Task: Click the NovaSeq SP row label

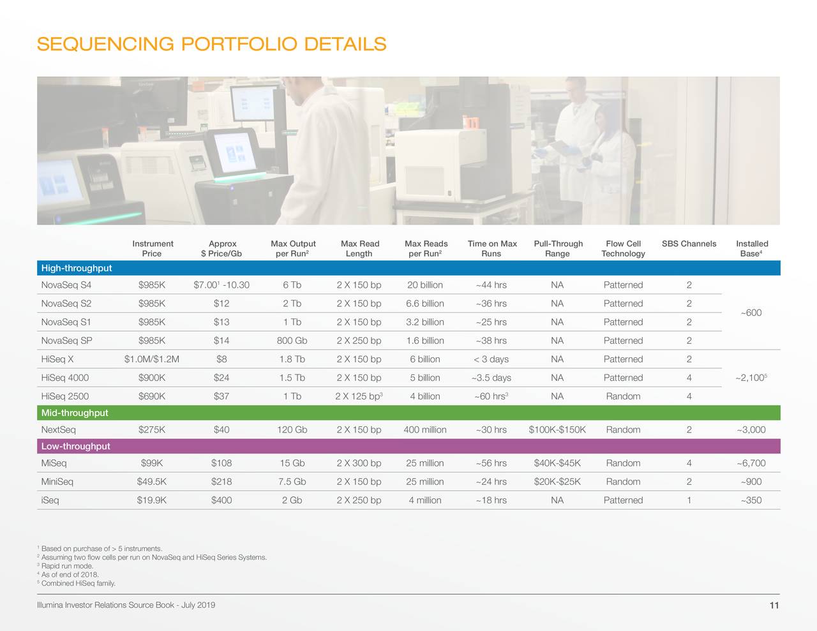Action: pyautogui.click(x=66, y=341)
